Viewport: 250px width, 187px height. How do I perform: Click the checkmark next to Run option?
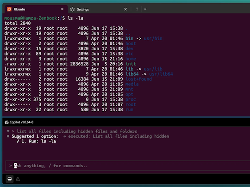[x=18, y=141]
